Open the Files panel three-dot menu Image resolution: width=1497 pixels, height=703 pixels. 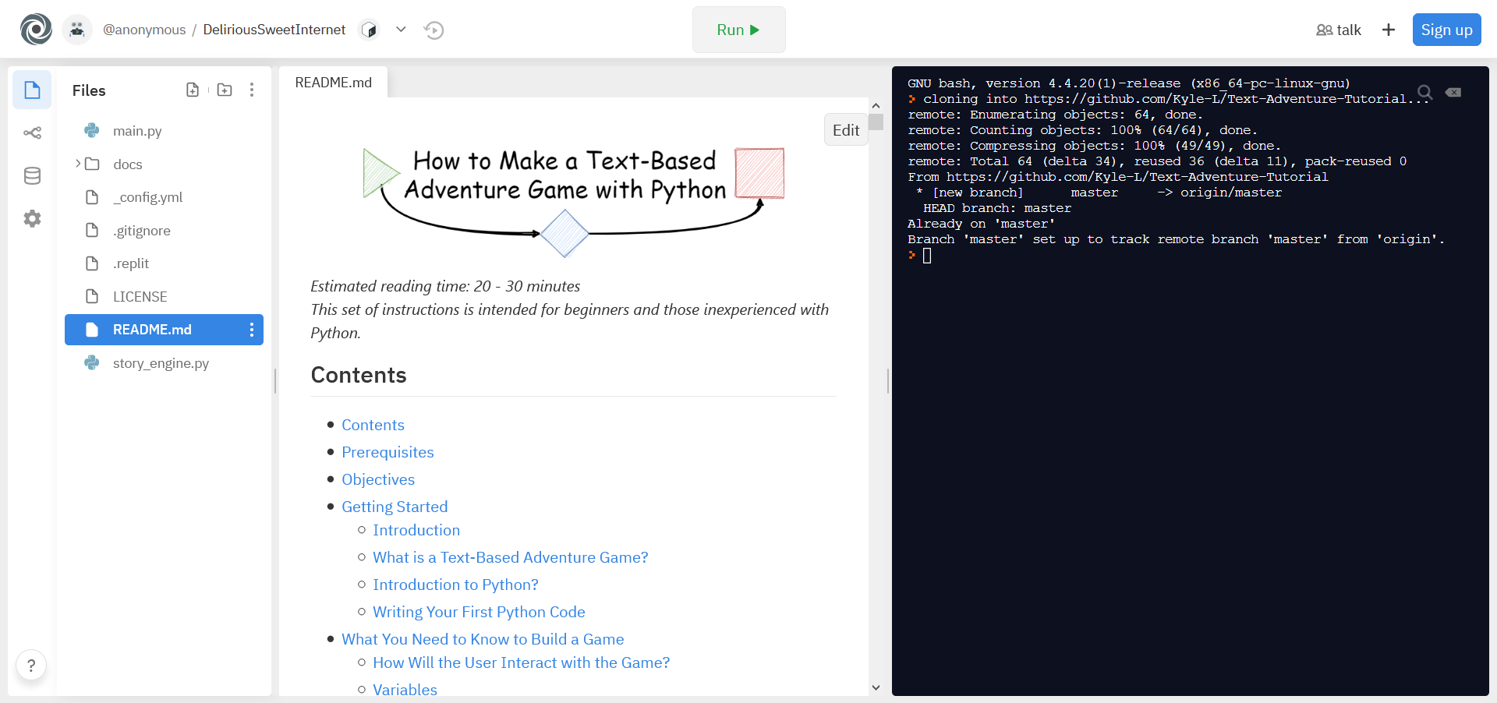click(252, 90)
